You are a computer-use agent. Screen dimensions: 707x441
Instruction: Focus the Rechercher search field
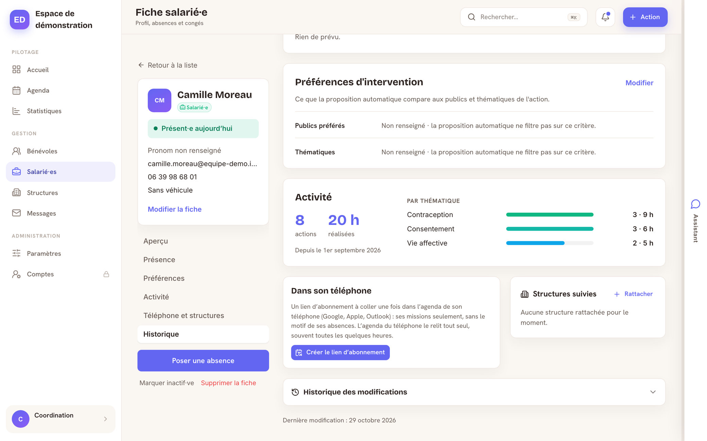(x=523, y=17)
